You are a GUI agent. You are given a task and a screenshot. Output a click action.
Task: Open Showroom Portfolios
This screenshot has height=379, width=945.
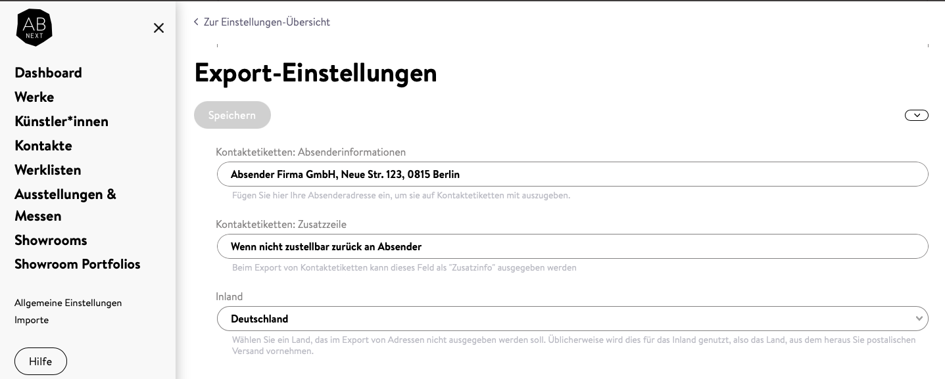click(78, 264)
